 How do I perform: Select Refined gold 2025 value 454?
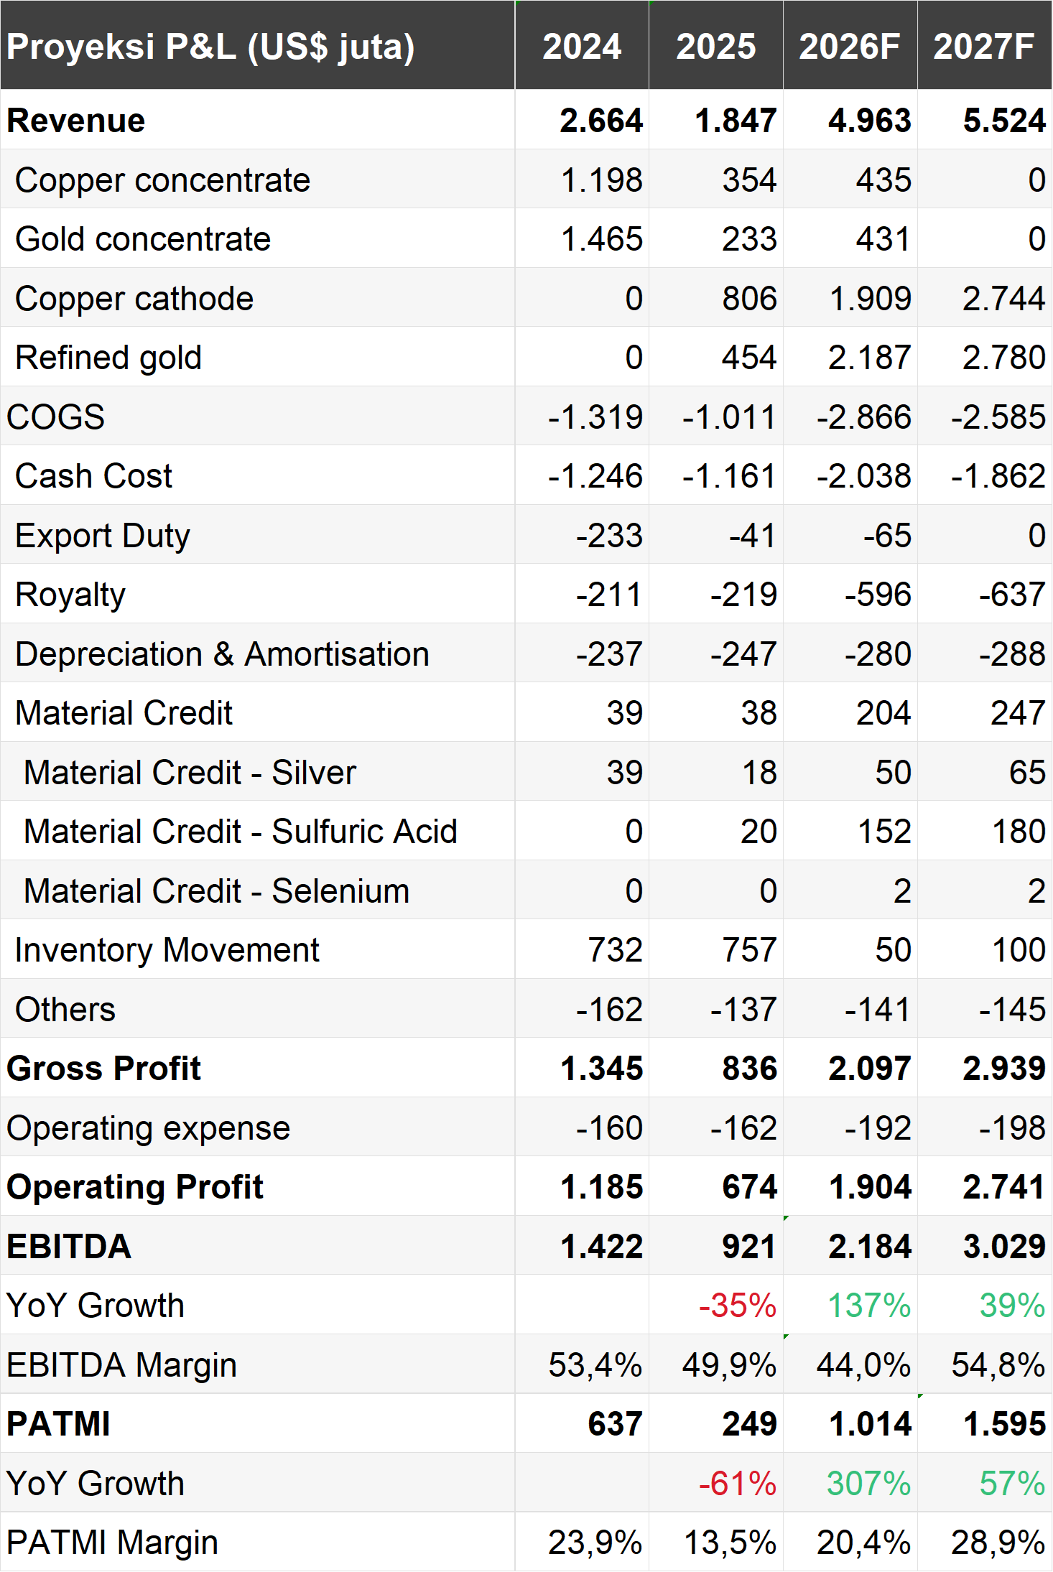pyautogui.click(x=749, y=358)
